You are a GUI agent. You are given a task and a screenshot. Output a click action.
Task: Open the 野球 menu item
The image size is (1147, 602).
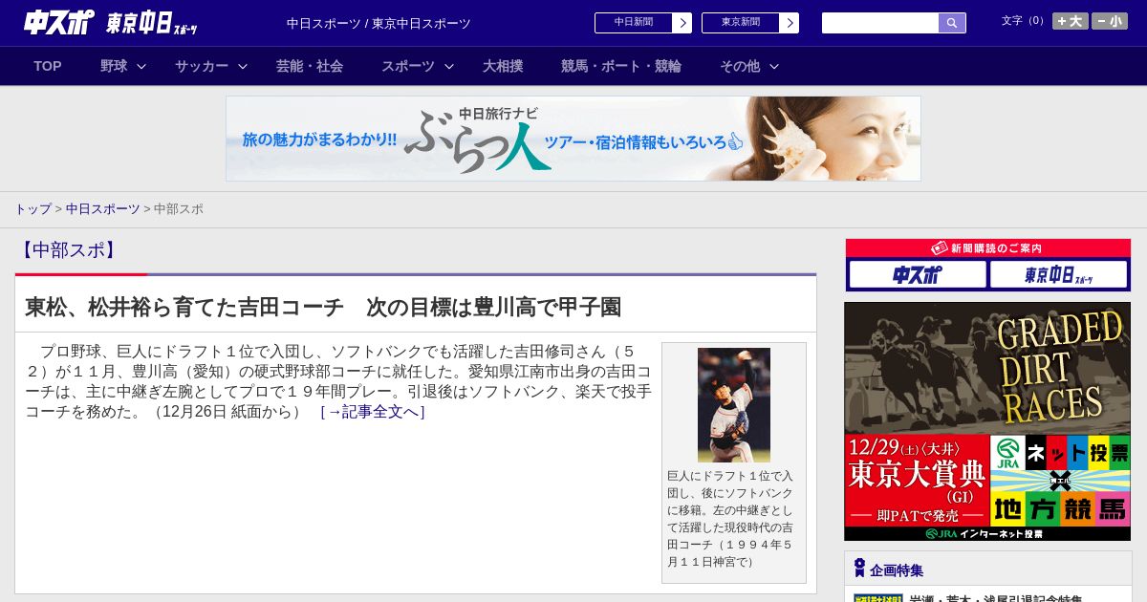pos(114,66)
